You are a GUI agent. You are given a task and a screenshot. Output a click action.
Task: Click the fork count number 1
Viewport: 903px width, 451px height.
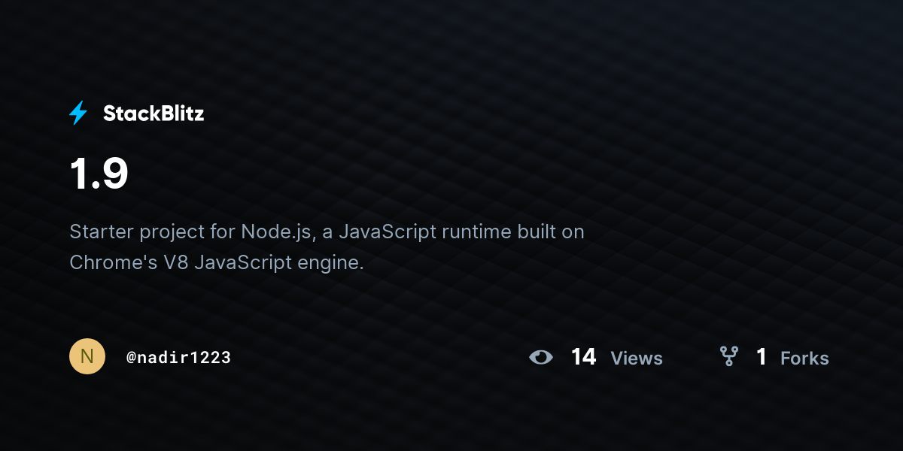click(x=762, y=357)
